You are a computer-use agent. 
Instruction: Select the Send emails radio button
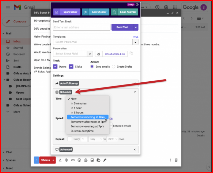(92, 67)
